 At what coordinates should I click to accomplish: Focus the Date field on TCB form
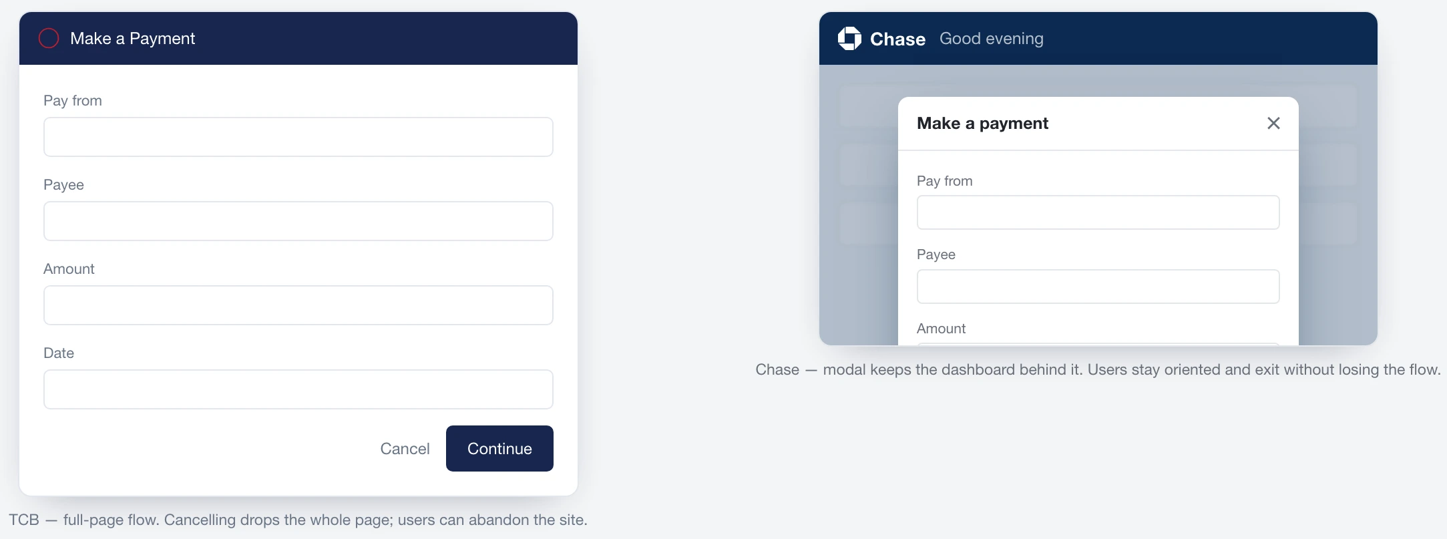(298, 389)
